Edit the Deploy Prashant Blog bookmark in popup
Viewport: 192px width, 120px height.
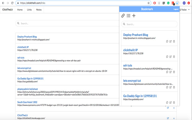tap(170, 41)
